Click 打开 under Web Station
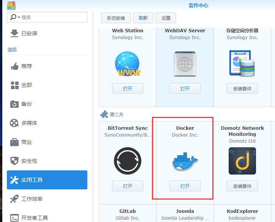Image resolution: width=275 pixels, height=222 pixels. (128, 88)
